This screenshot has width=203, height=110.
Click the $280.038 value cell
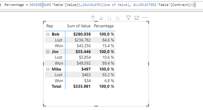(82, 34)
